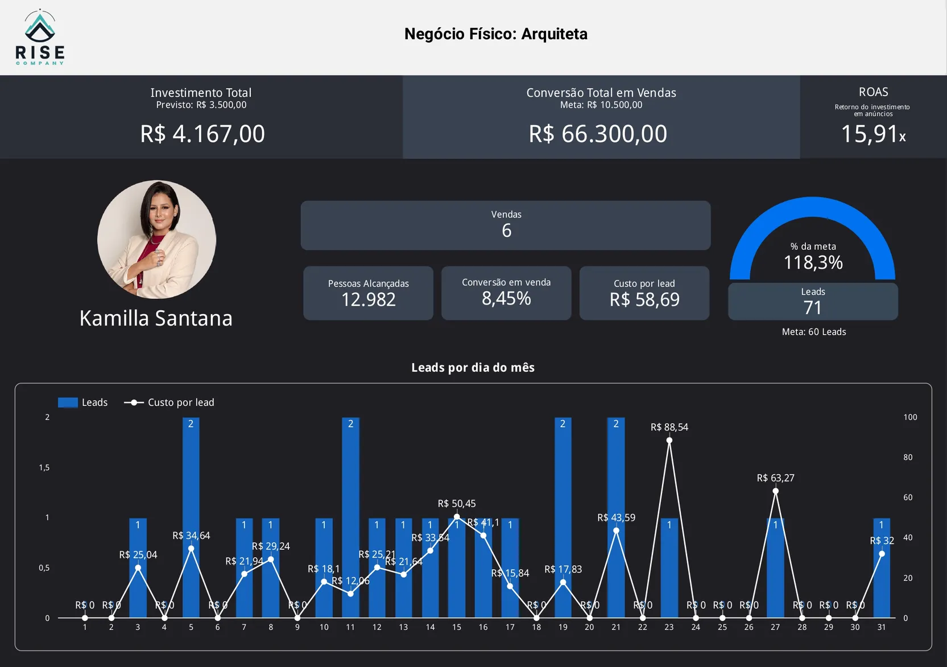The height and width of the screenshot is (667, 947).
Task: Select the R$ 88,54 peak on day 23
Action: pos(669,440)
